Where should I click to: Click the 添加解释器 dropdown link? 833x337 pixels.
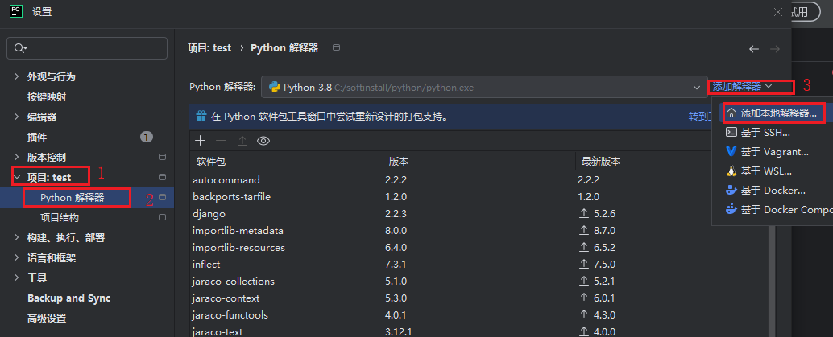742,87
